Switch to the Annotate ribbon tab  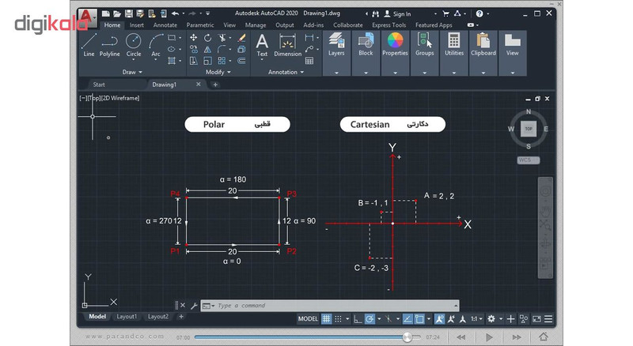coord(165,25)
